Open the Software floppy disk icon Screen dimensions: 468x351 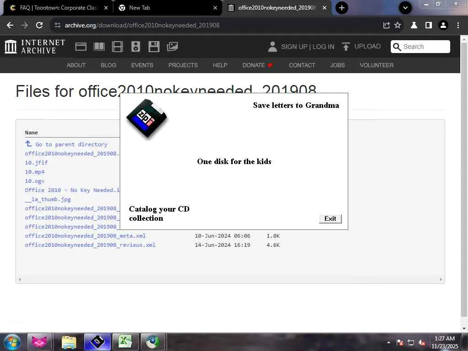154,47
